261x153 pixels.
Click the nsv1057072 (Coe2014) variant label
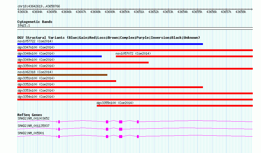[133, 53]
